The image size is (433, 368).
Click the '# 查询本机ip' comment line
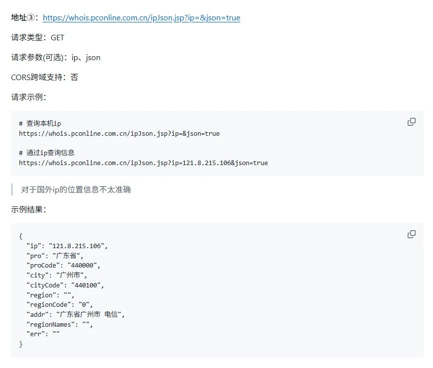(40, 123)
